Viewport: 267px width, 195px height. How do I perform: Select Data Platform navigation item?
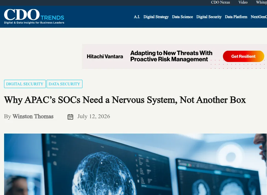coord(236,17)
